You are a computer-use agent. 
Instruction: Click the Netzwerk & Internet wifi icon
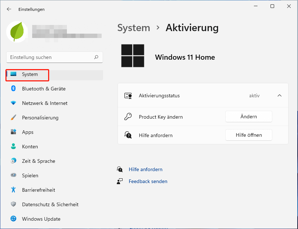coord(13,103)
